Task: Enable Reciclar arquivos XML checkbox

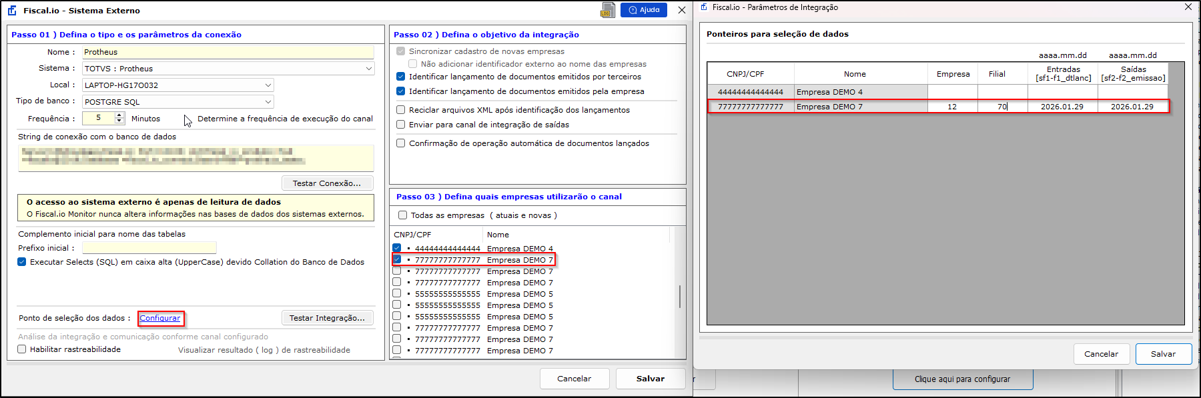Action: [401, 110]
